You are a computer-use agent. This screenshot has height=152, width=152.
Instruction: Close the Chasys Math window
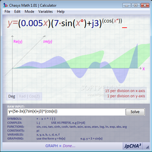point(145,5)
